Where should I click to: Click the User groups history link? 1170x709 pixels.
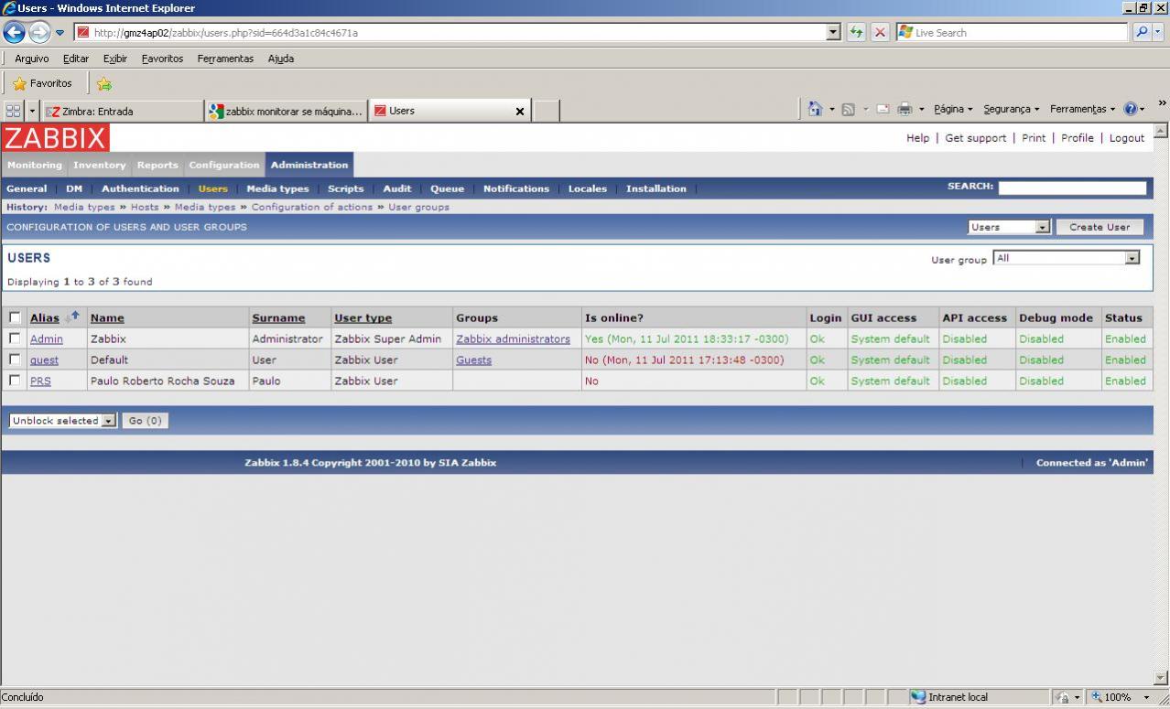pos(418,207)
